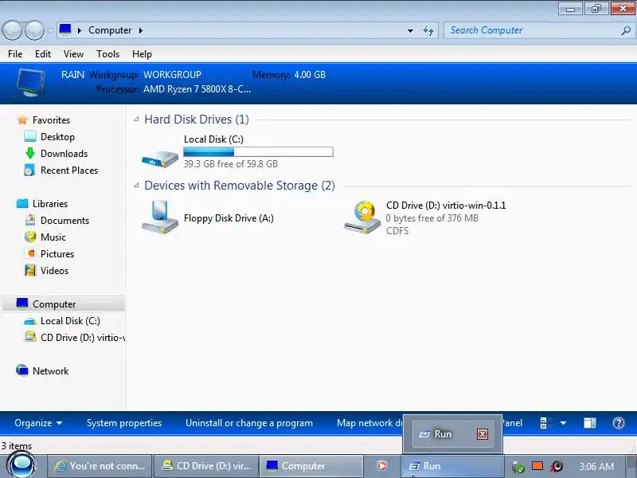Screen dimensions: 637x478
Task: Click the WORKGROUP value in details pane
Action: click(x=172, y=75)
